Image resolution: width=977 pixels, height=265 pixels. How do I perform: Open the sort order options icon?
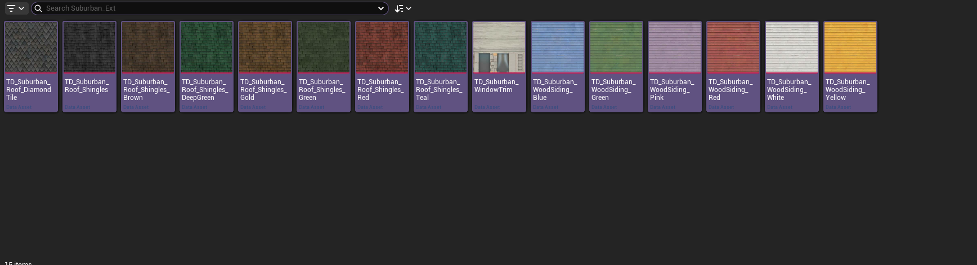[x=399, y=8]
